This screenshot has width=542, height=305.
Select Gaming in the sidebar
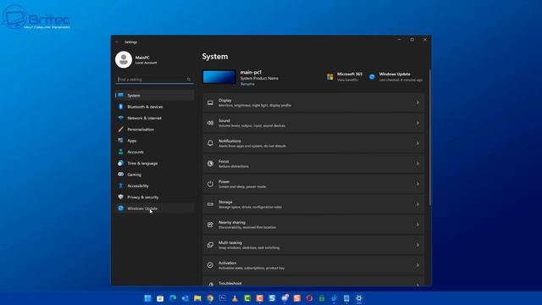coord(154,175)
